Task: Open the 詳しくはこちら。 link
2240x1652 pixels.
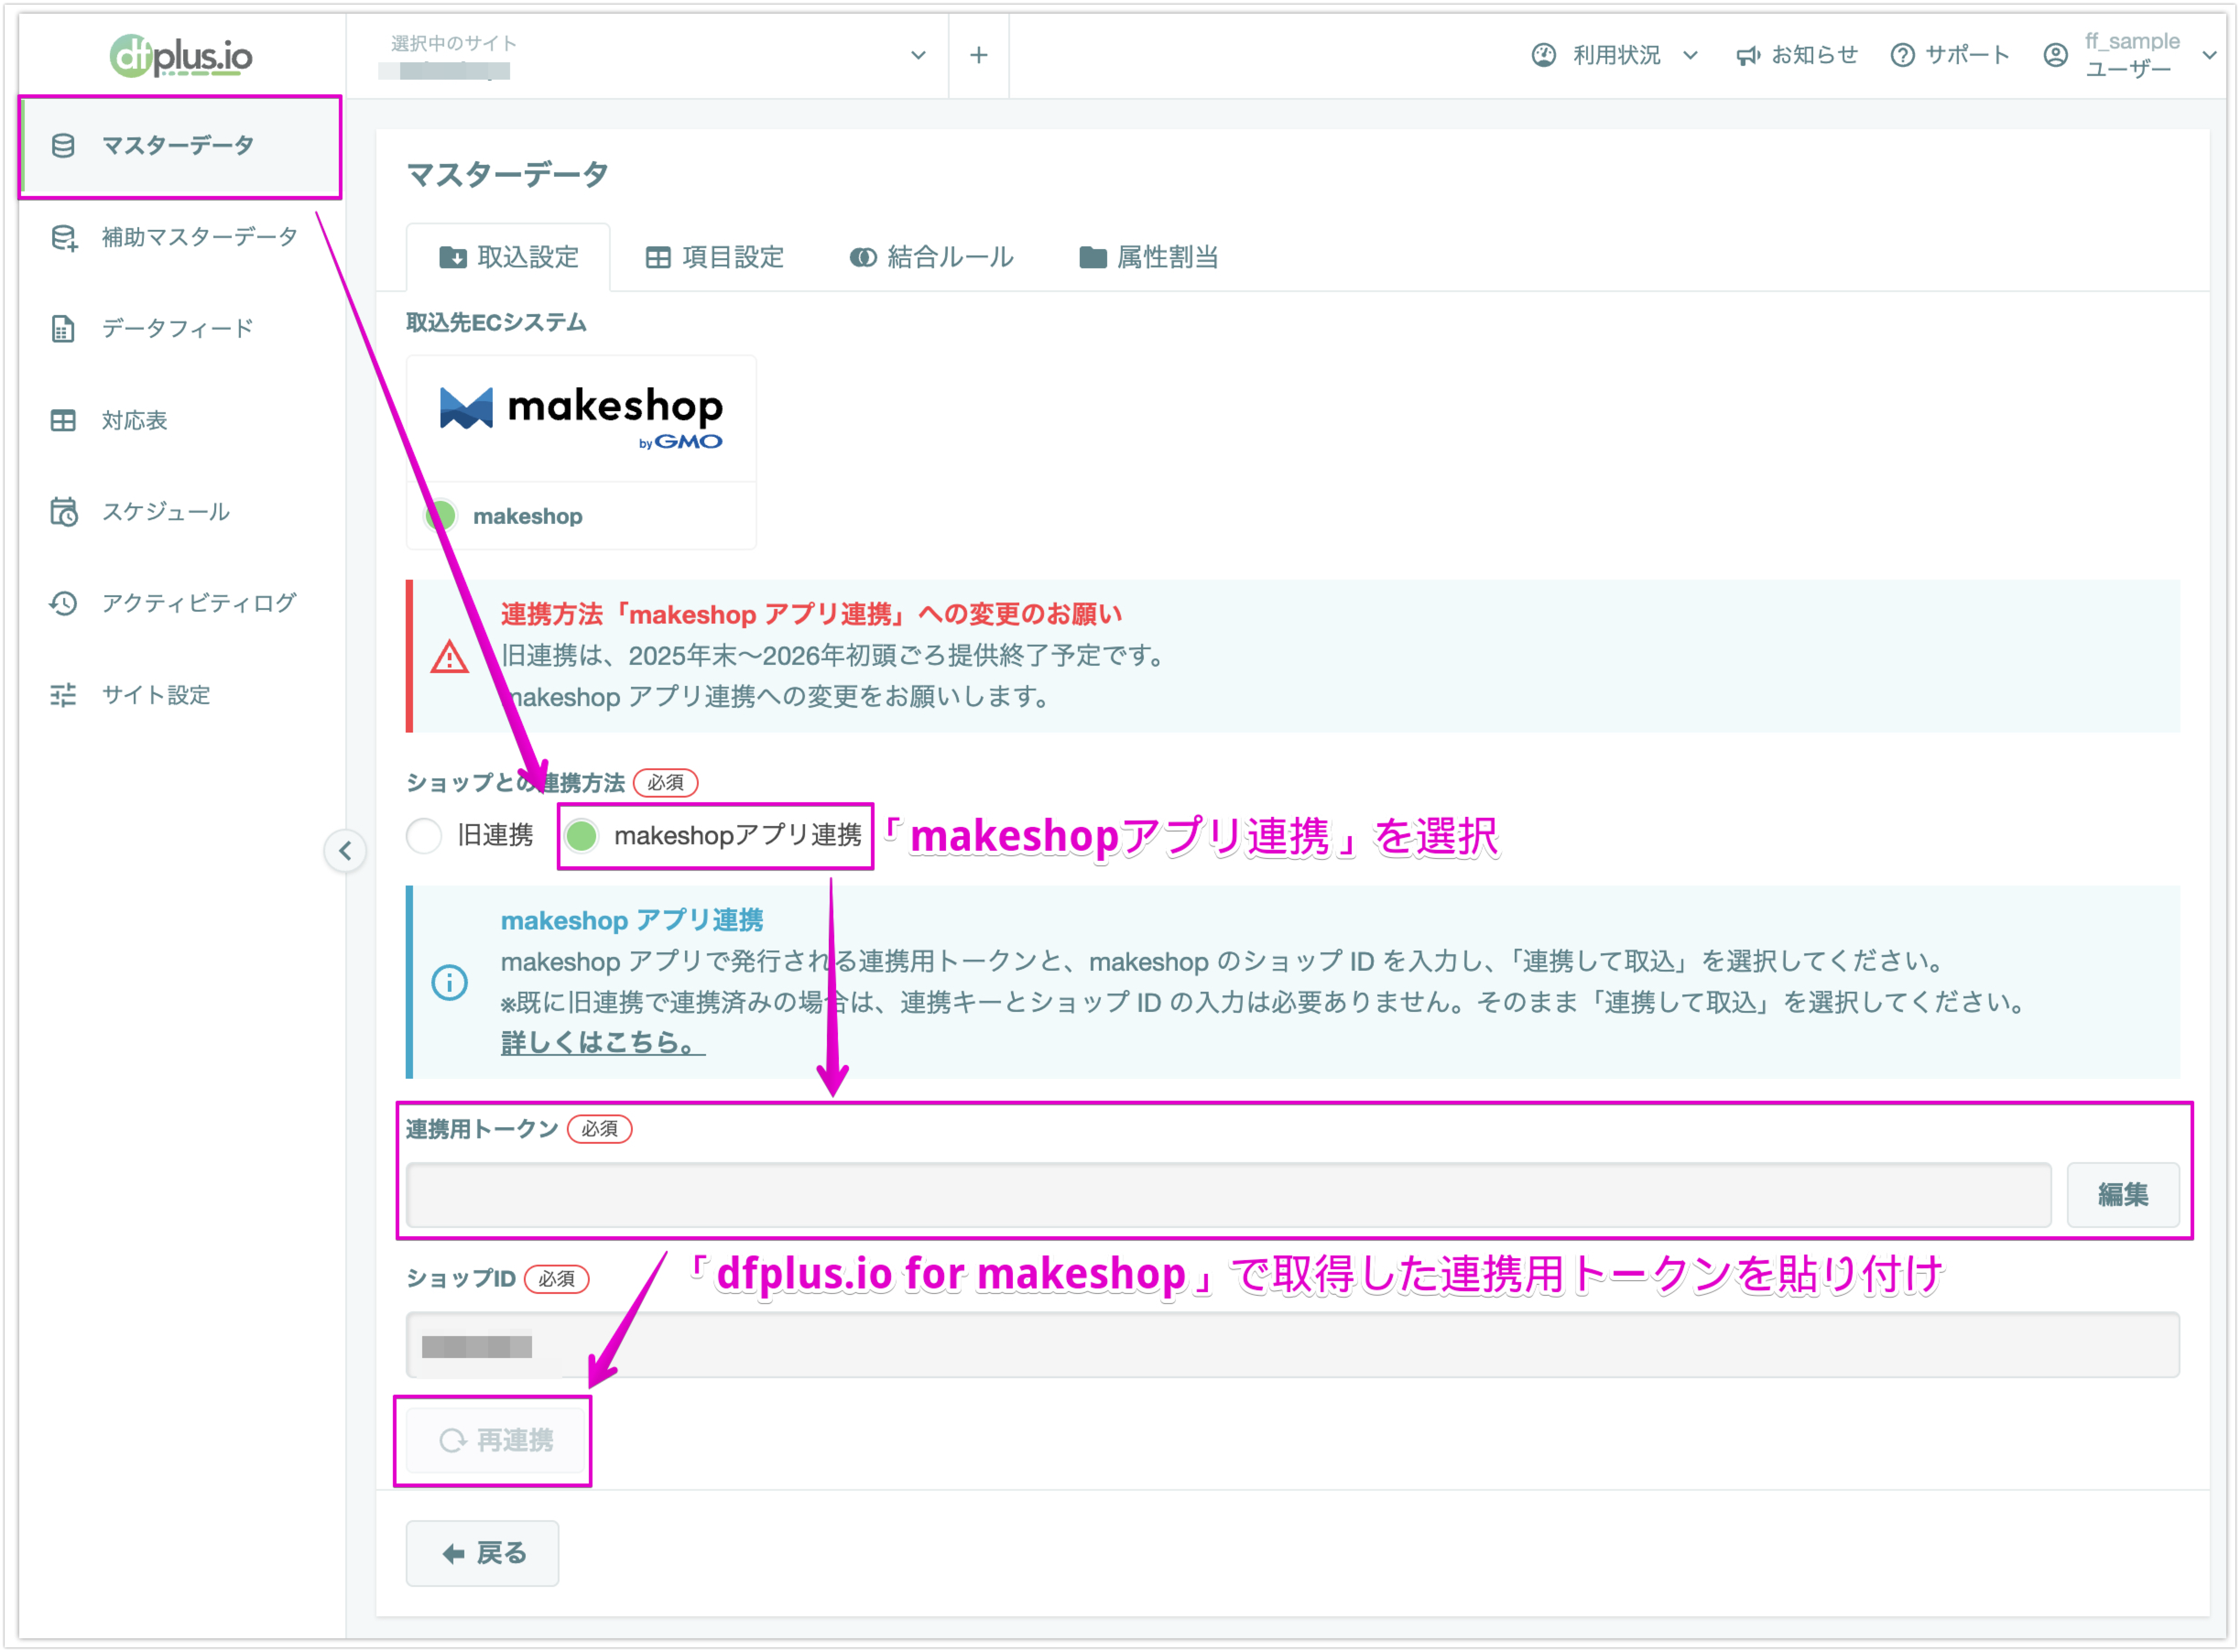Action: pos(603,1043)
